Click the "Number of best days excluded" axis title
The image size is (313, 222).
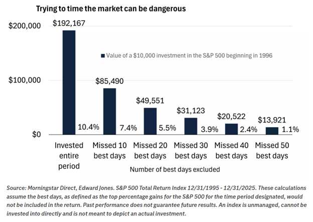(x=170, y=170)
